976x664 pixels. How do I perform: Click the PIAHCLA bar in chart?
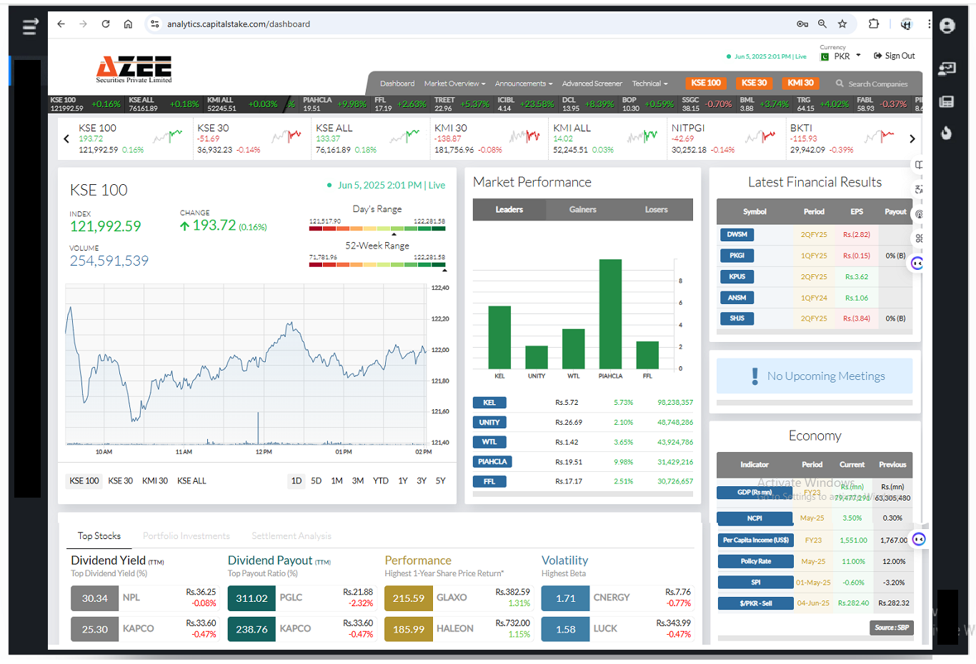(610, 313)
